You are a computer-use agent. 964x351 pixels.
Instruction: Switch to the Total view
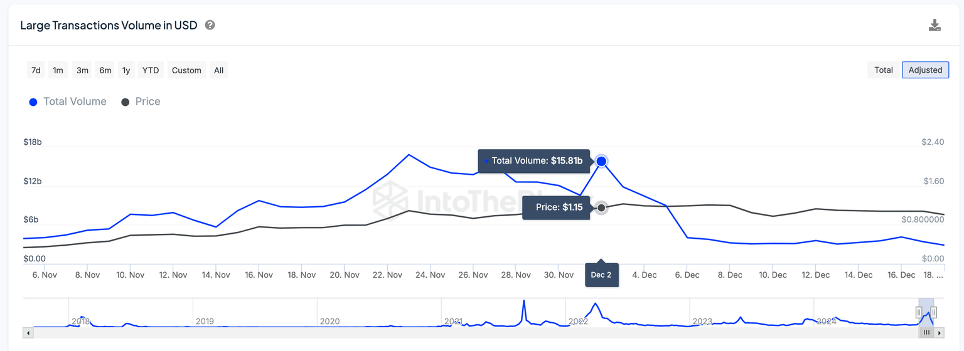[x=883, y=70]
